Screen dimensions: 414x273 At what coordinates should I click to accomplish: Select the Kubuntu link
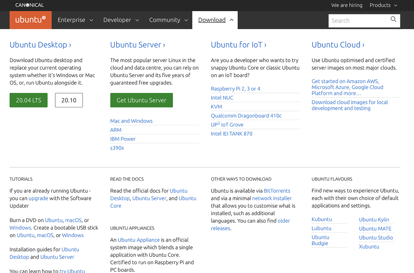click(322, 219)
